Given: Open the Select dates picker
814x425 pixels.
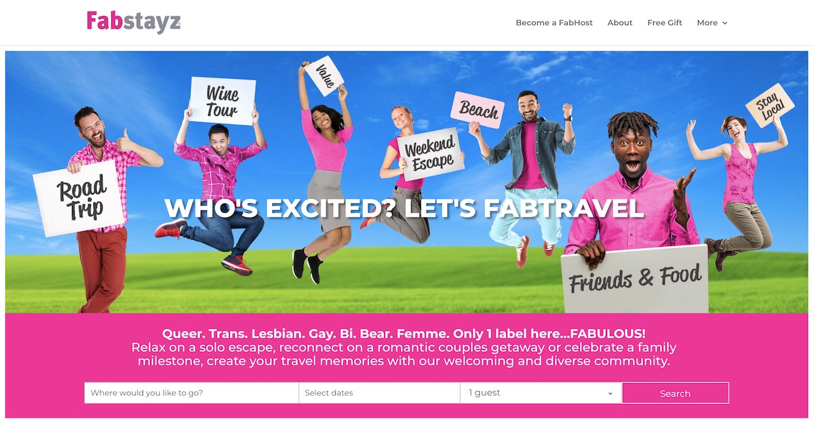Looking at the screenshot, I should coord(379,392).
